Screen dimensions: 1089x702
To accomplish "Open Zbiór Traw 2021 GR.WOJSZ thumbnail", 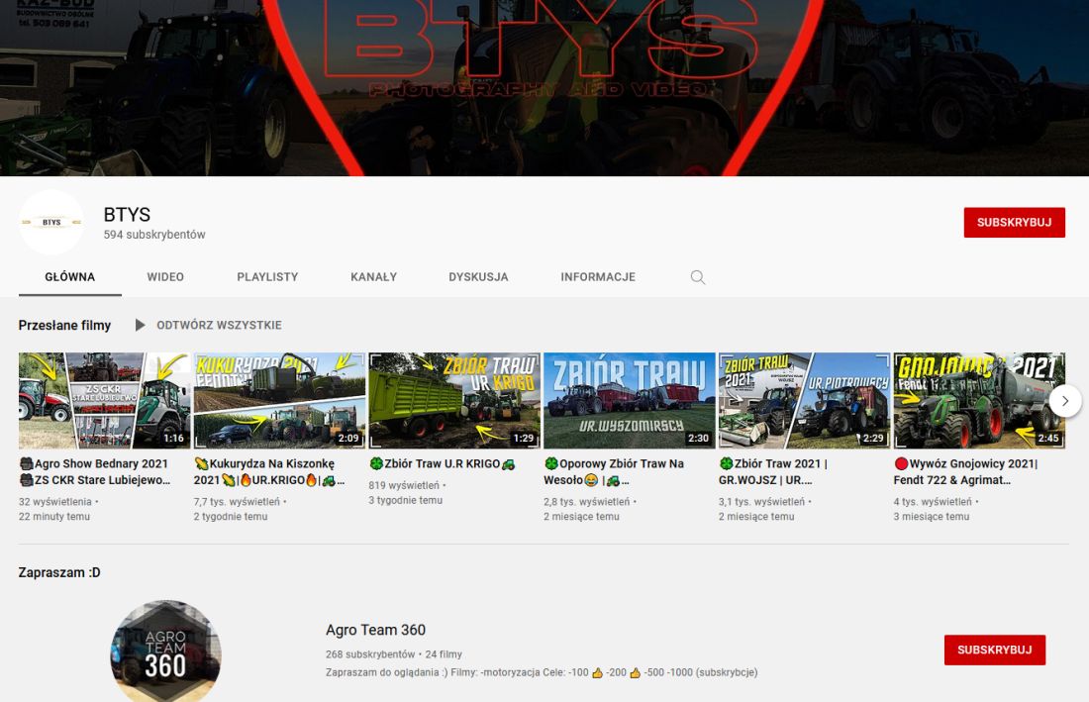I will (x=804, y=401).
